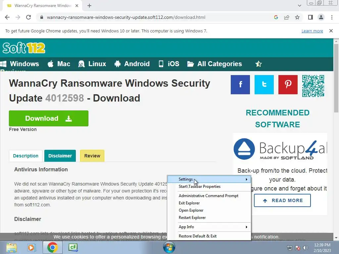The height and width of the screenshot is (254, 339).
Task: Reload the current page
Action: coord(28,17)
